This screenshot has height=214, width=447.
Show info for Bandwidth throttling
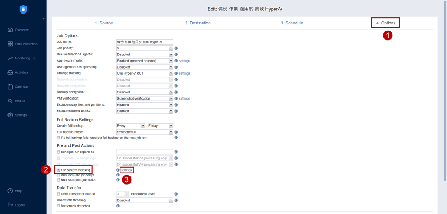pos(176,200)
